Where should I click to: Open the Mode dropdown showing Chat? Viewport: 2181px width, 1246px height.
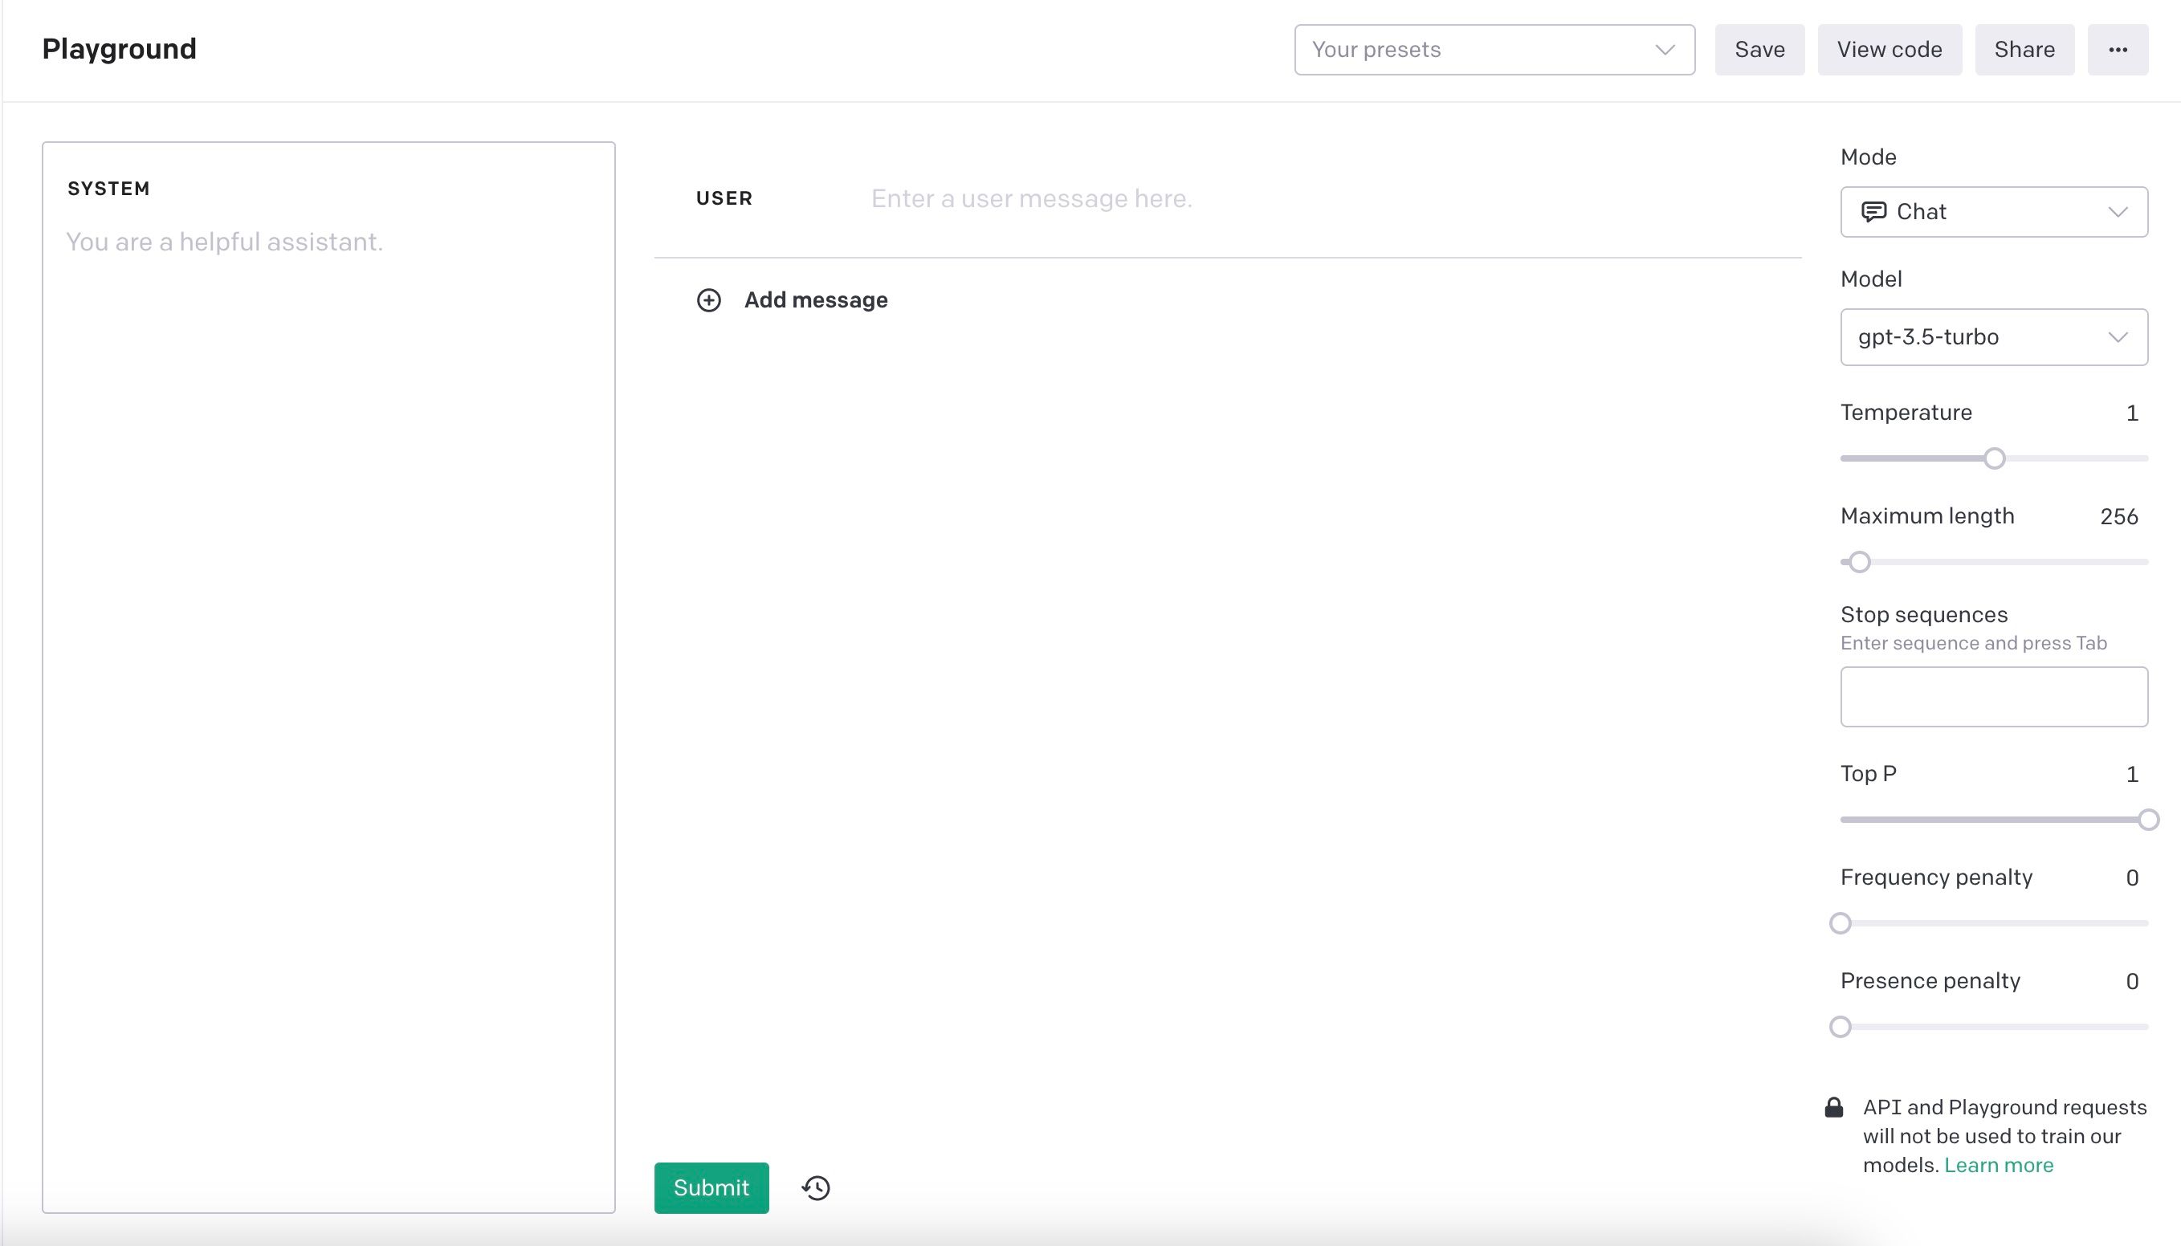[x=1994, y=211]
